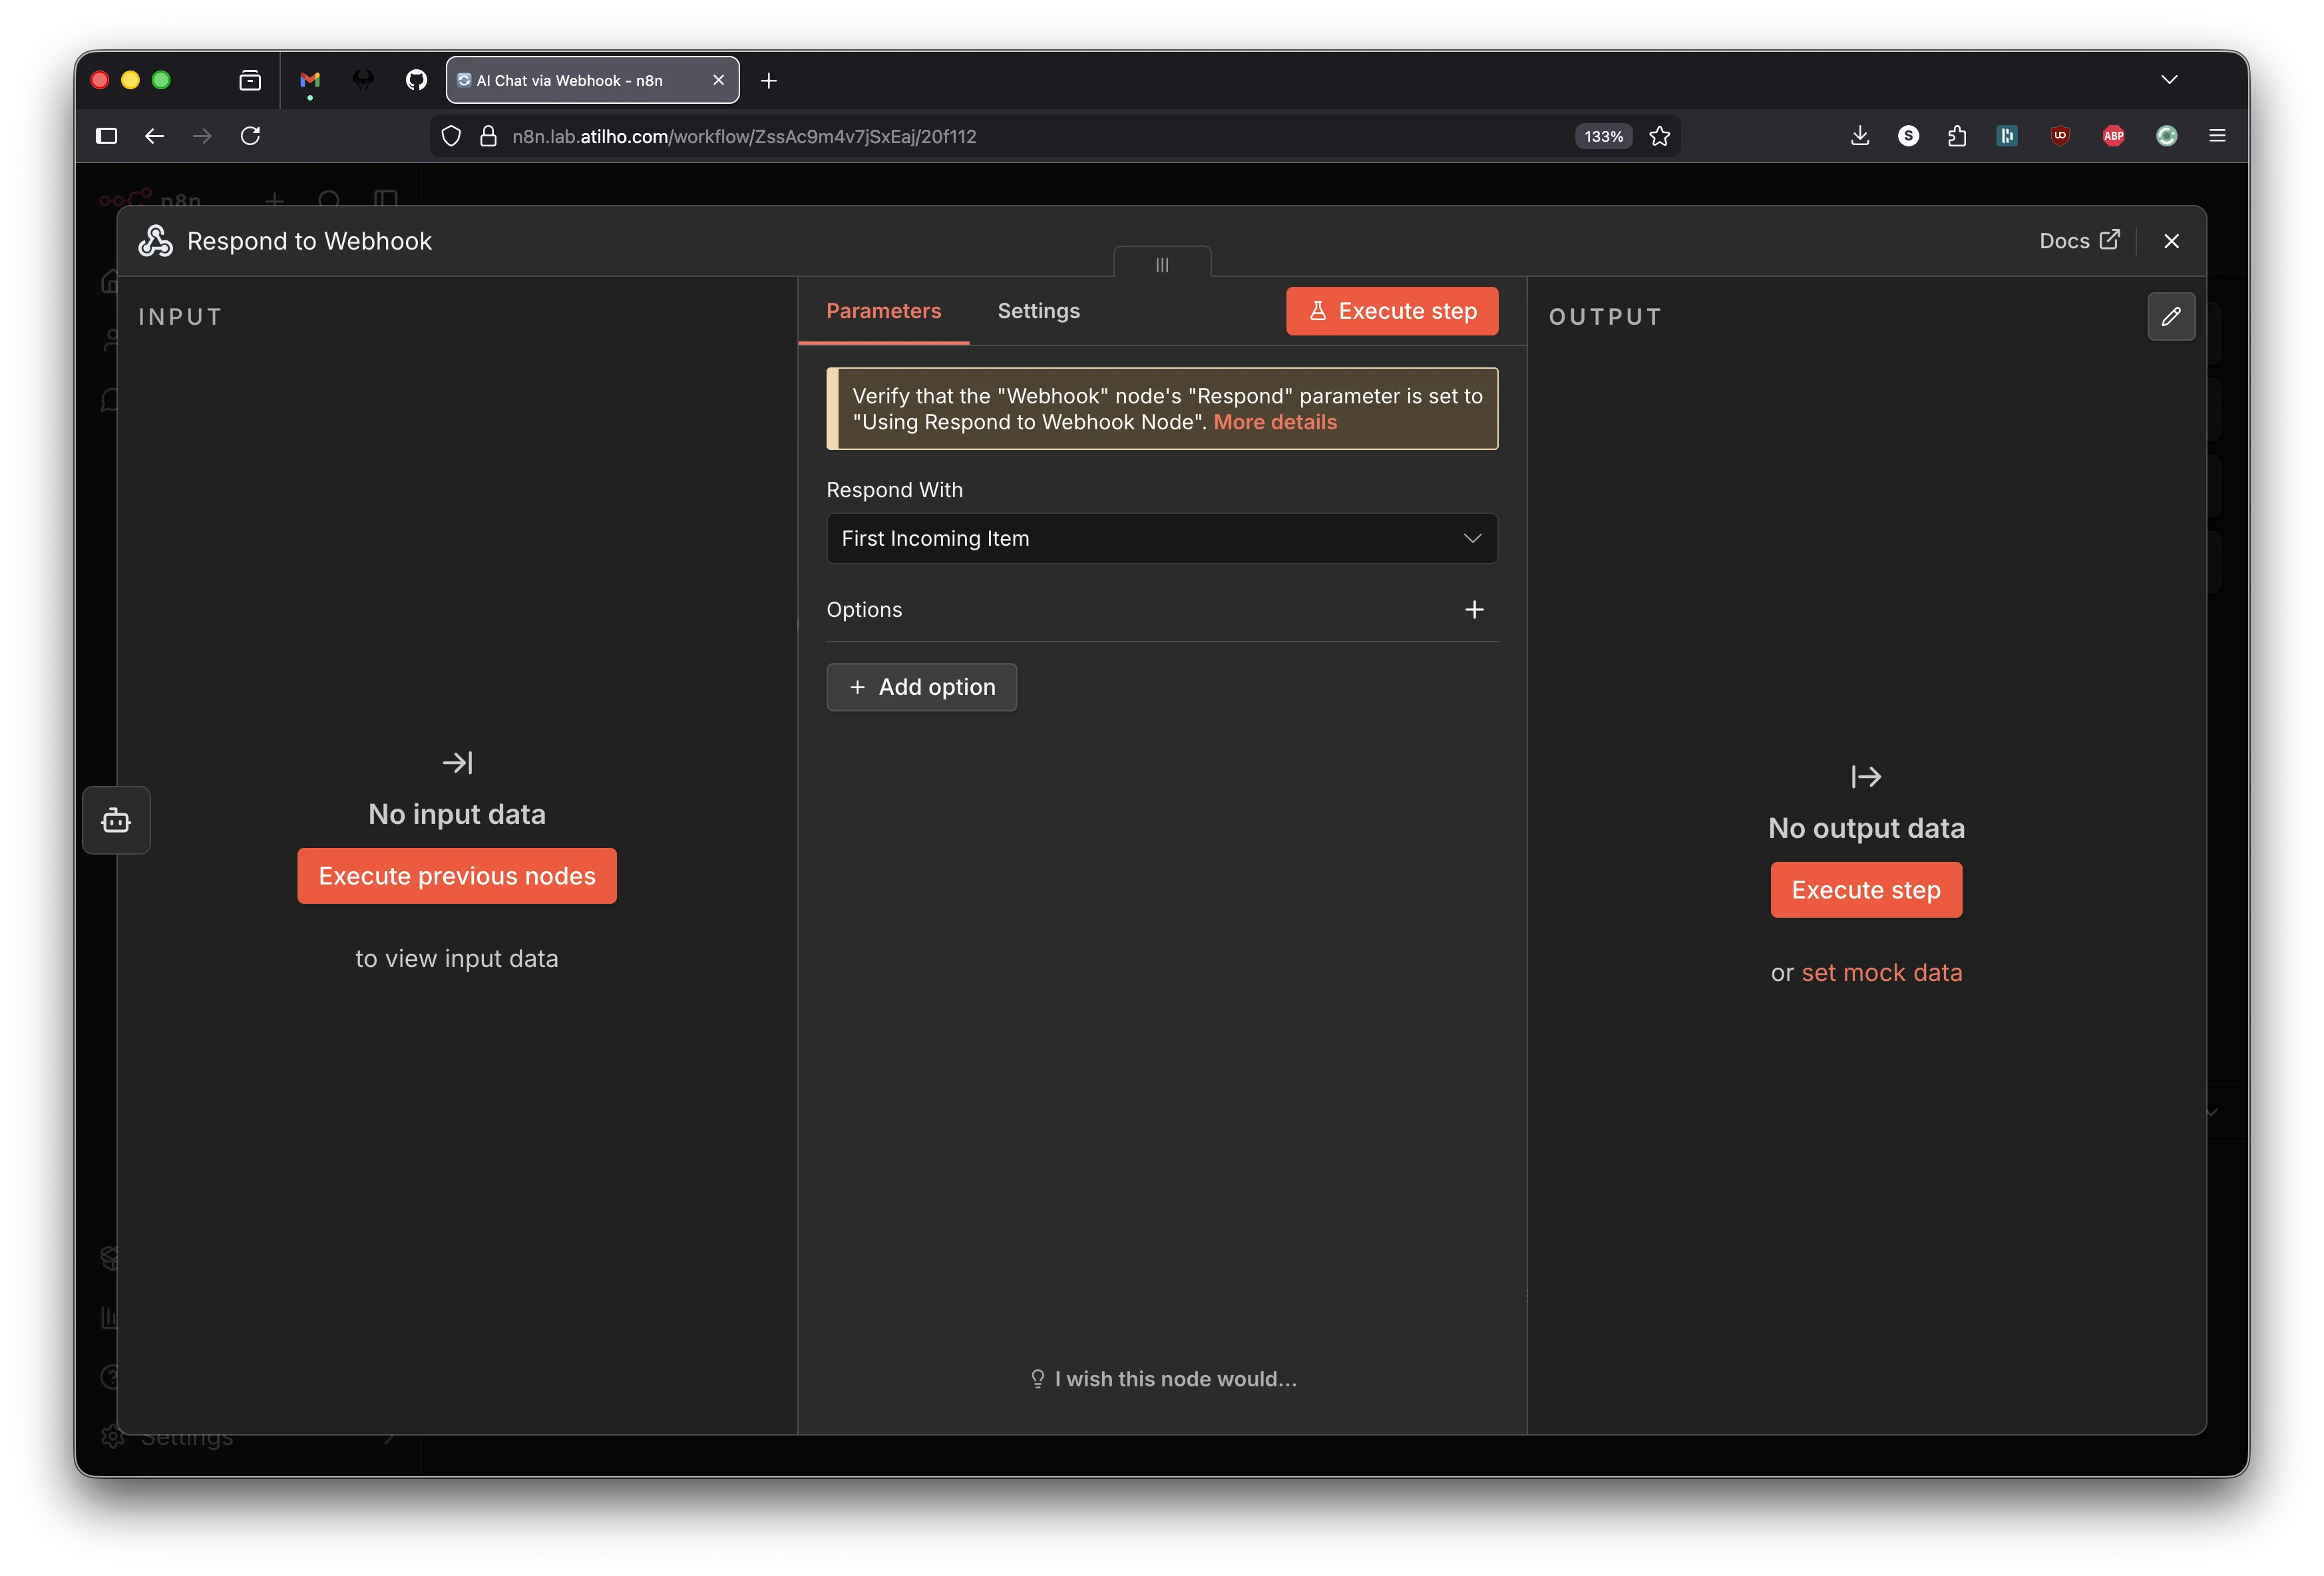Open the list-all-tabs chevron
The width and height of the screenshot is (2324, 1576).
pyautogui.click(x=2168, y=80)
